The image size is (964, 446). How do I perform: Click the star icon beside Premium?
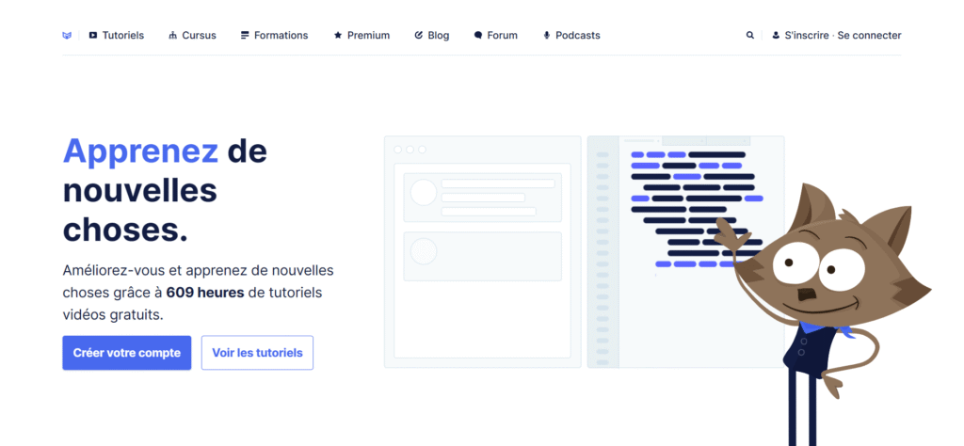click(x=338, y=36)
